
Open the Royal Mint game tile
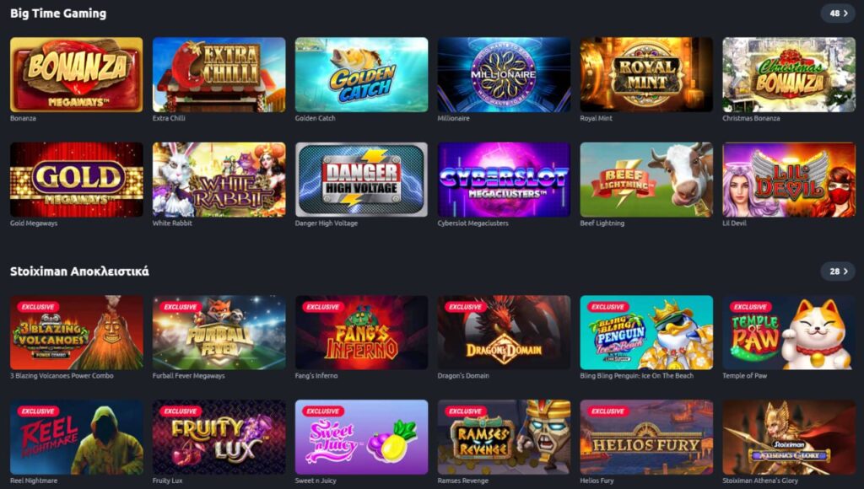646,75
